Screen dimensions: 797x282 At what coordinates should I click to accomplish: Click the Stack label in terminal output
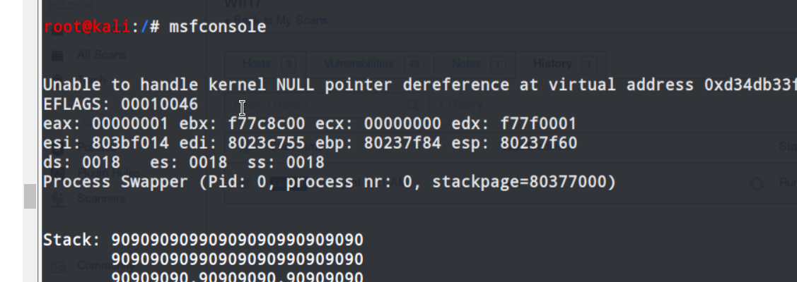point(71,240)
